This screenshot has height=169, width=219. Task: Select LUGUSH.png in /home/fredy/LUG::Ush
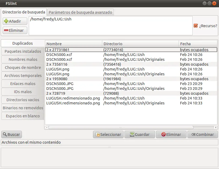click(x=131, y=69)
